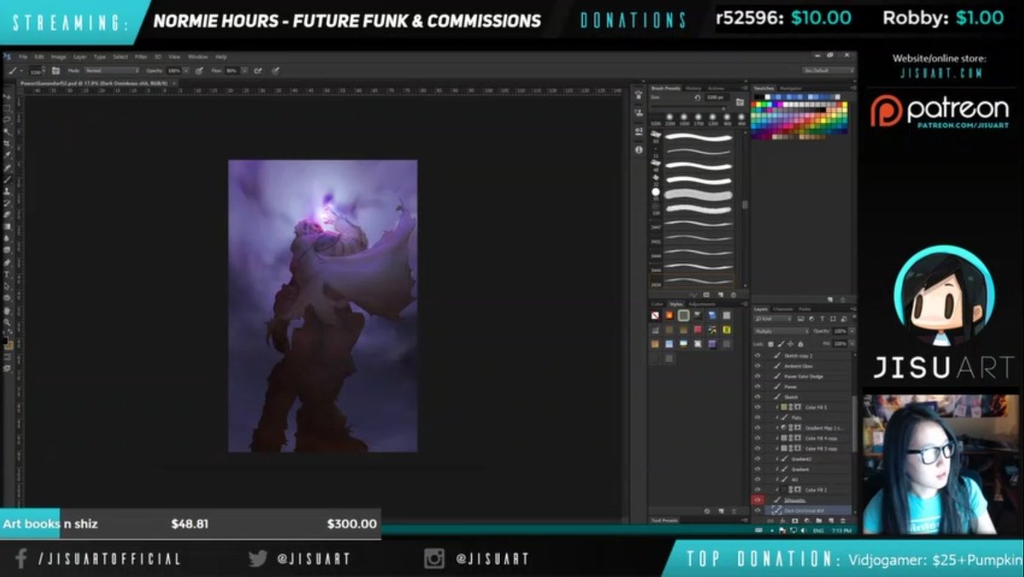Toggle the red-marked Silhouette layer eye
This screenshot has width=1024, height=577.
tap(758, 500)
